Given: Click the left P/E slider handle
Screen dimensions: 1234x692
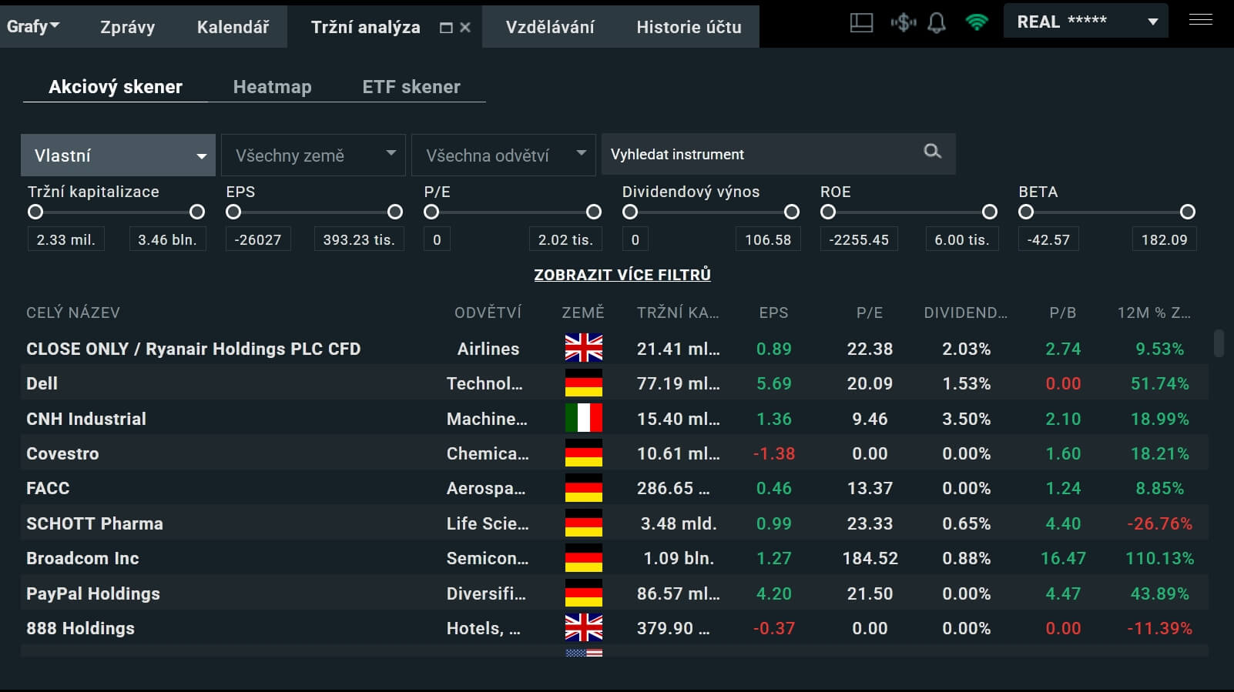Looking at the screenshot, I should pos(431,212).
